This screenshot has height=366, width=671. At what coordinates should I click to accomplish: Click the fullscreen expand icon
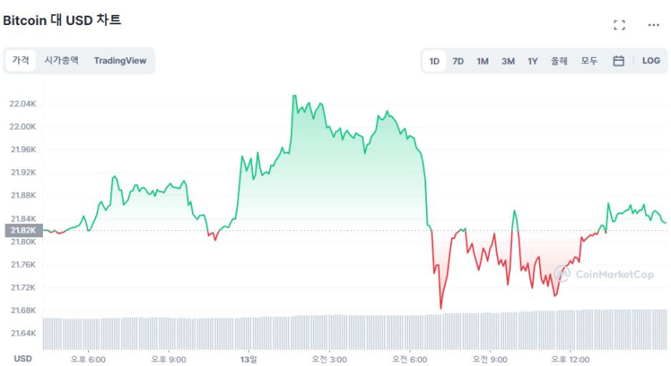pyautogui.click(x=620, y=25)
